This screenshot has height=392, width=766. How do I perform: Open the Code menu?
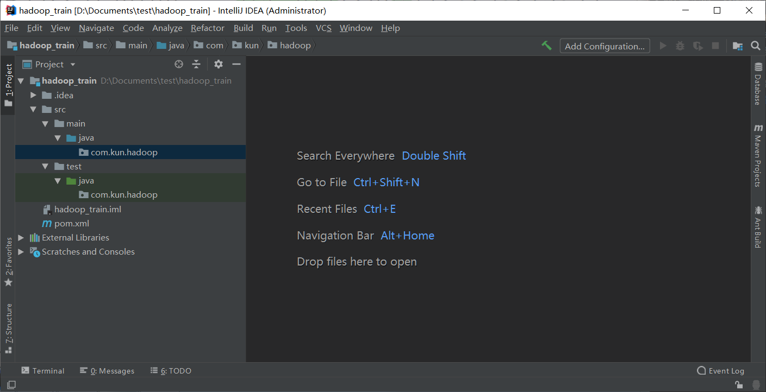pos(133,28)
